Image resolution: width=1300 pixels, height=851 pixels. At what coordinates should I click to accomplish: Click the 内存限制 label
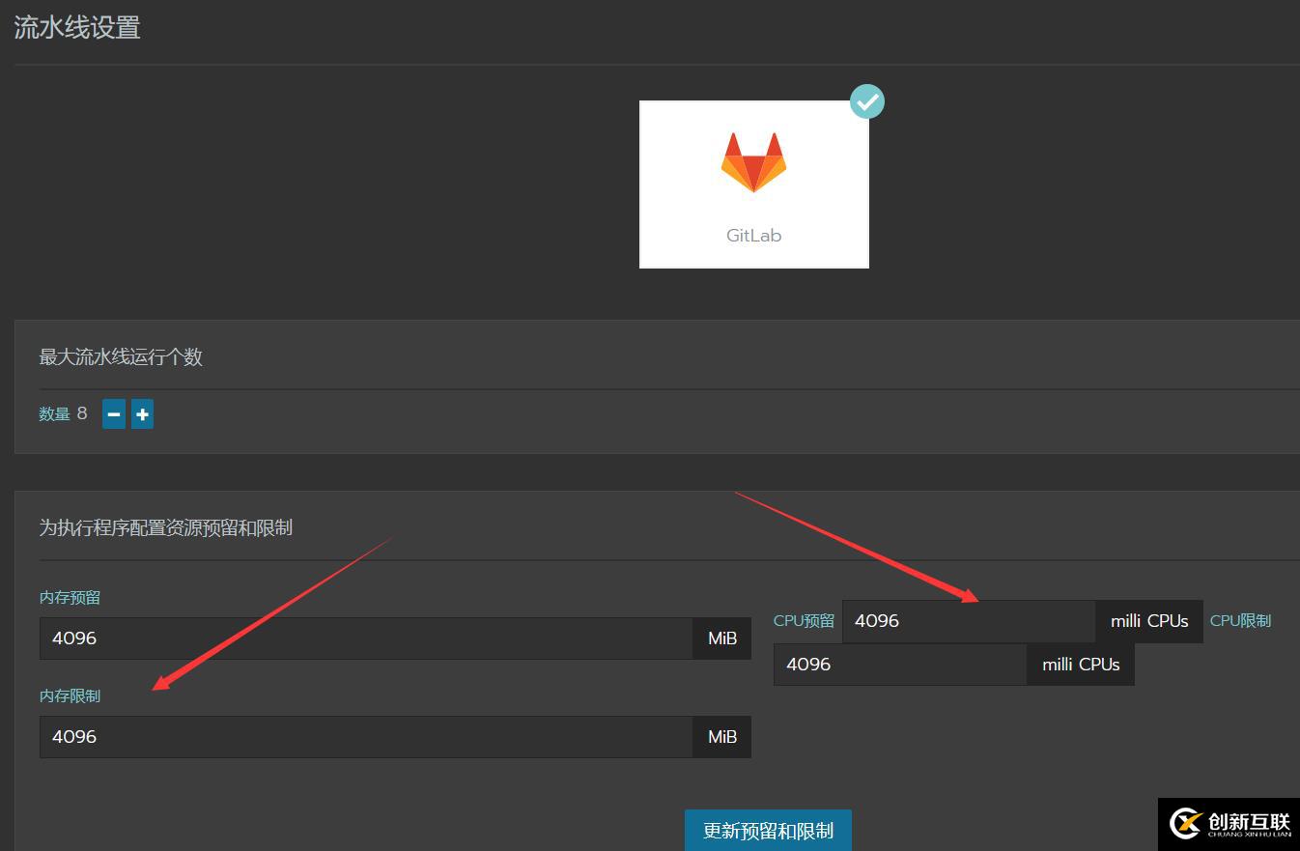pos(70,696)
